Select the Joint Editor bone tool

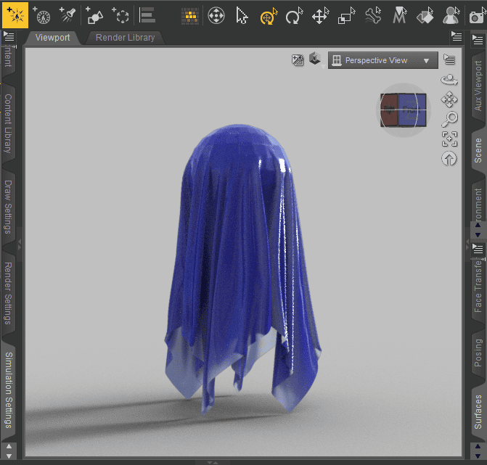(x=373, y=16)
